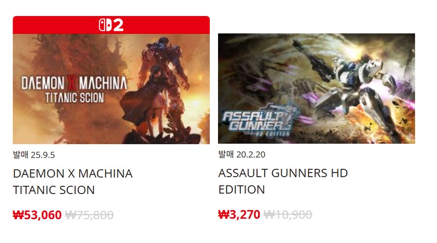Click the strikethrough ₩10,900 price
Screen dimensions: 437x243
tap(287, 214)
